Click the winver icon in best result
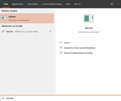Image resolution: width=121 pixels, height=101 pixels. pos(4,18)
